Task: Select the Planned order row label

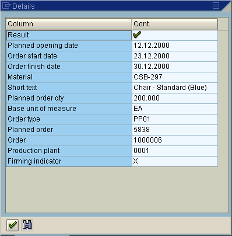Action: click(x=69, y=130)
